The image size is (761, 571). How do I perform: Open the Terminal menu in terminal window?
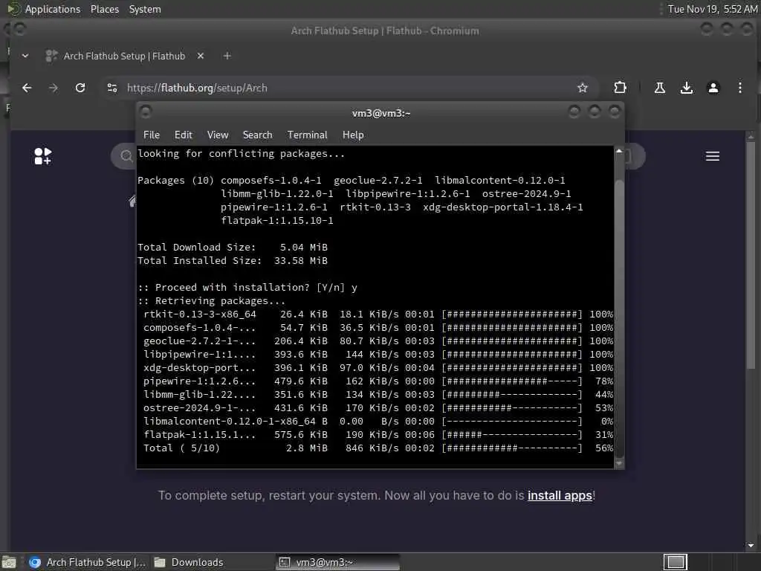pos(307,135)
